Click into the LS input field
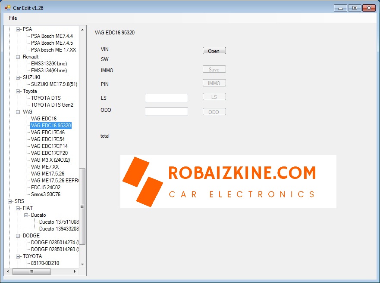 166,98
